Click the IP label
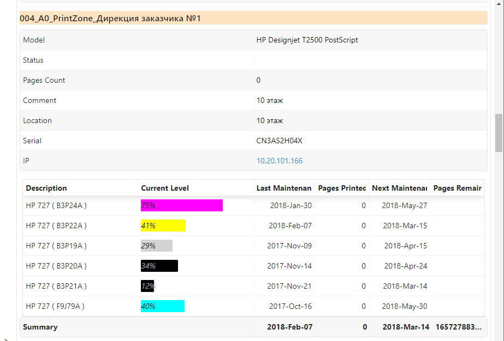The width and height of the screenshot is (504, 341). (26, 161)
